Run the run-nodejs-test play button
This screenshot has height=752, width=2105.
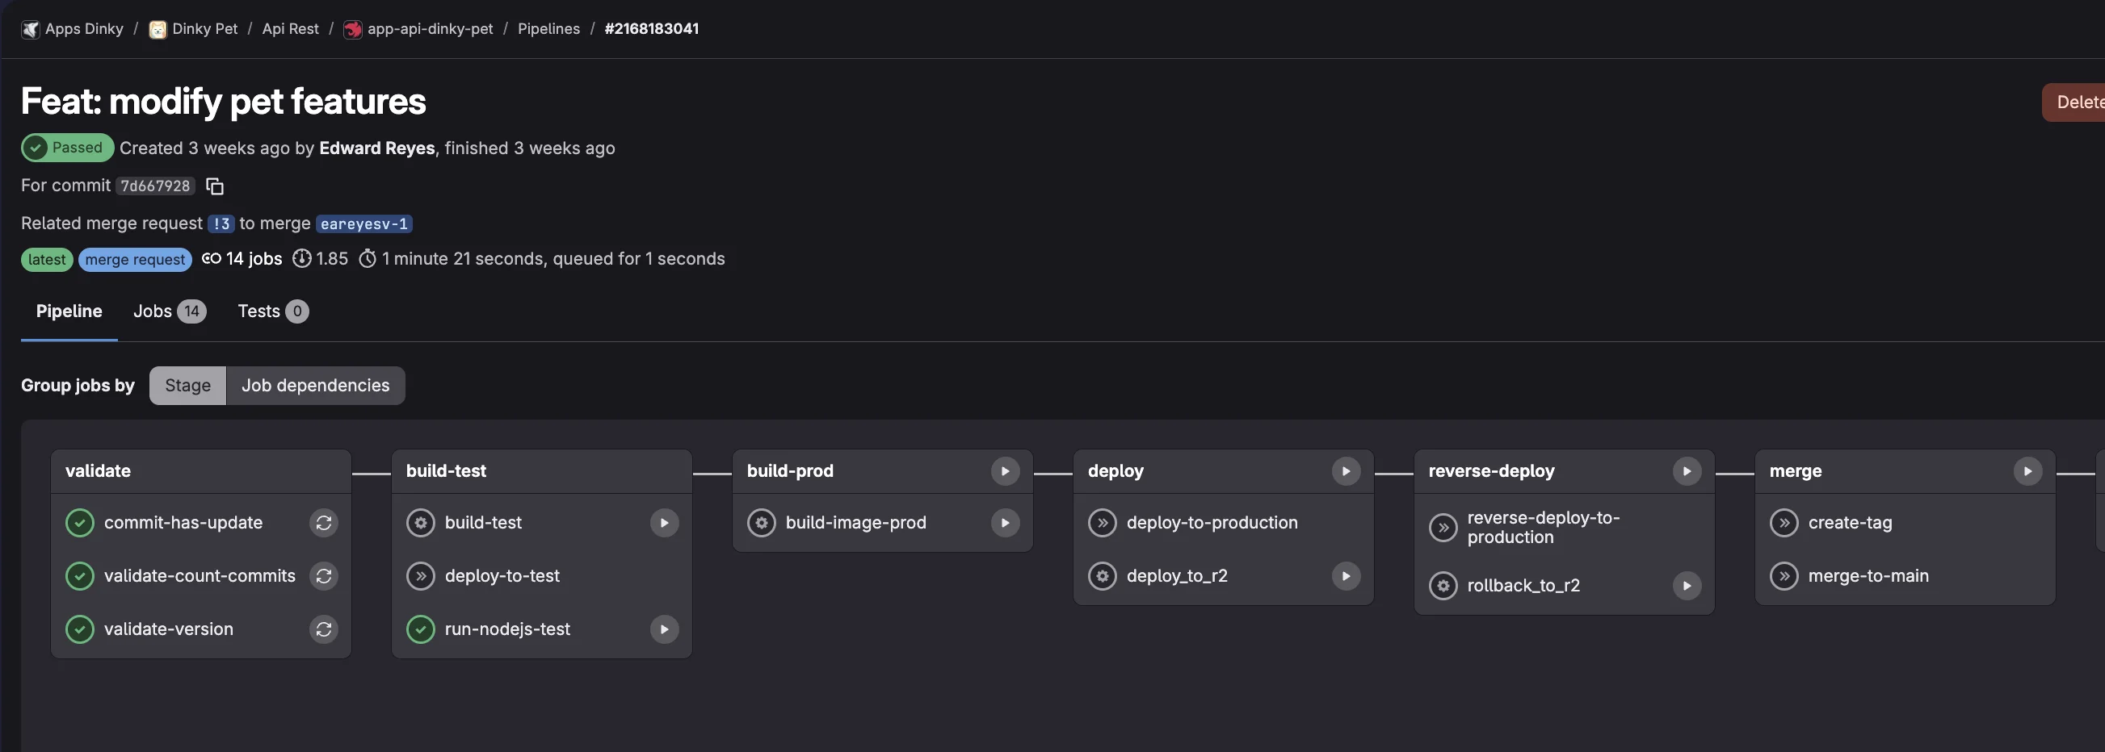click(662, 629)
